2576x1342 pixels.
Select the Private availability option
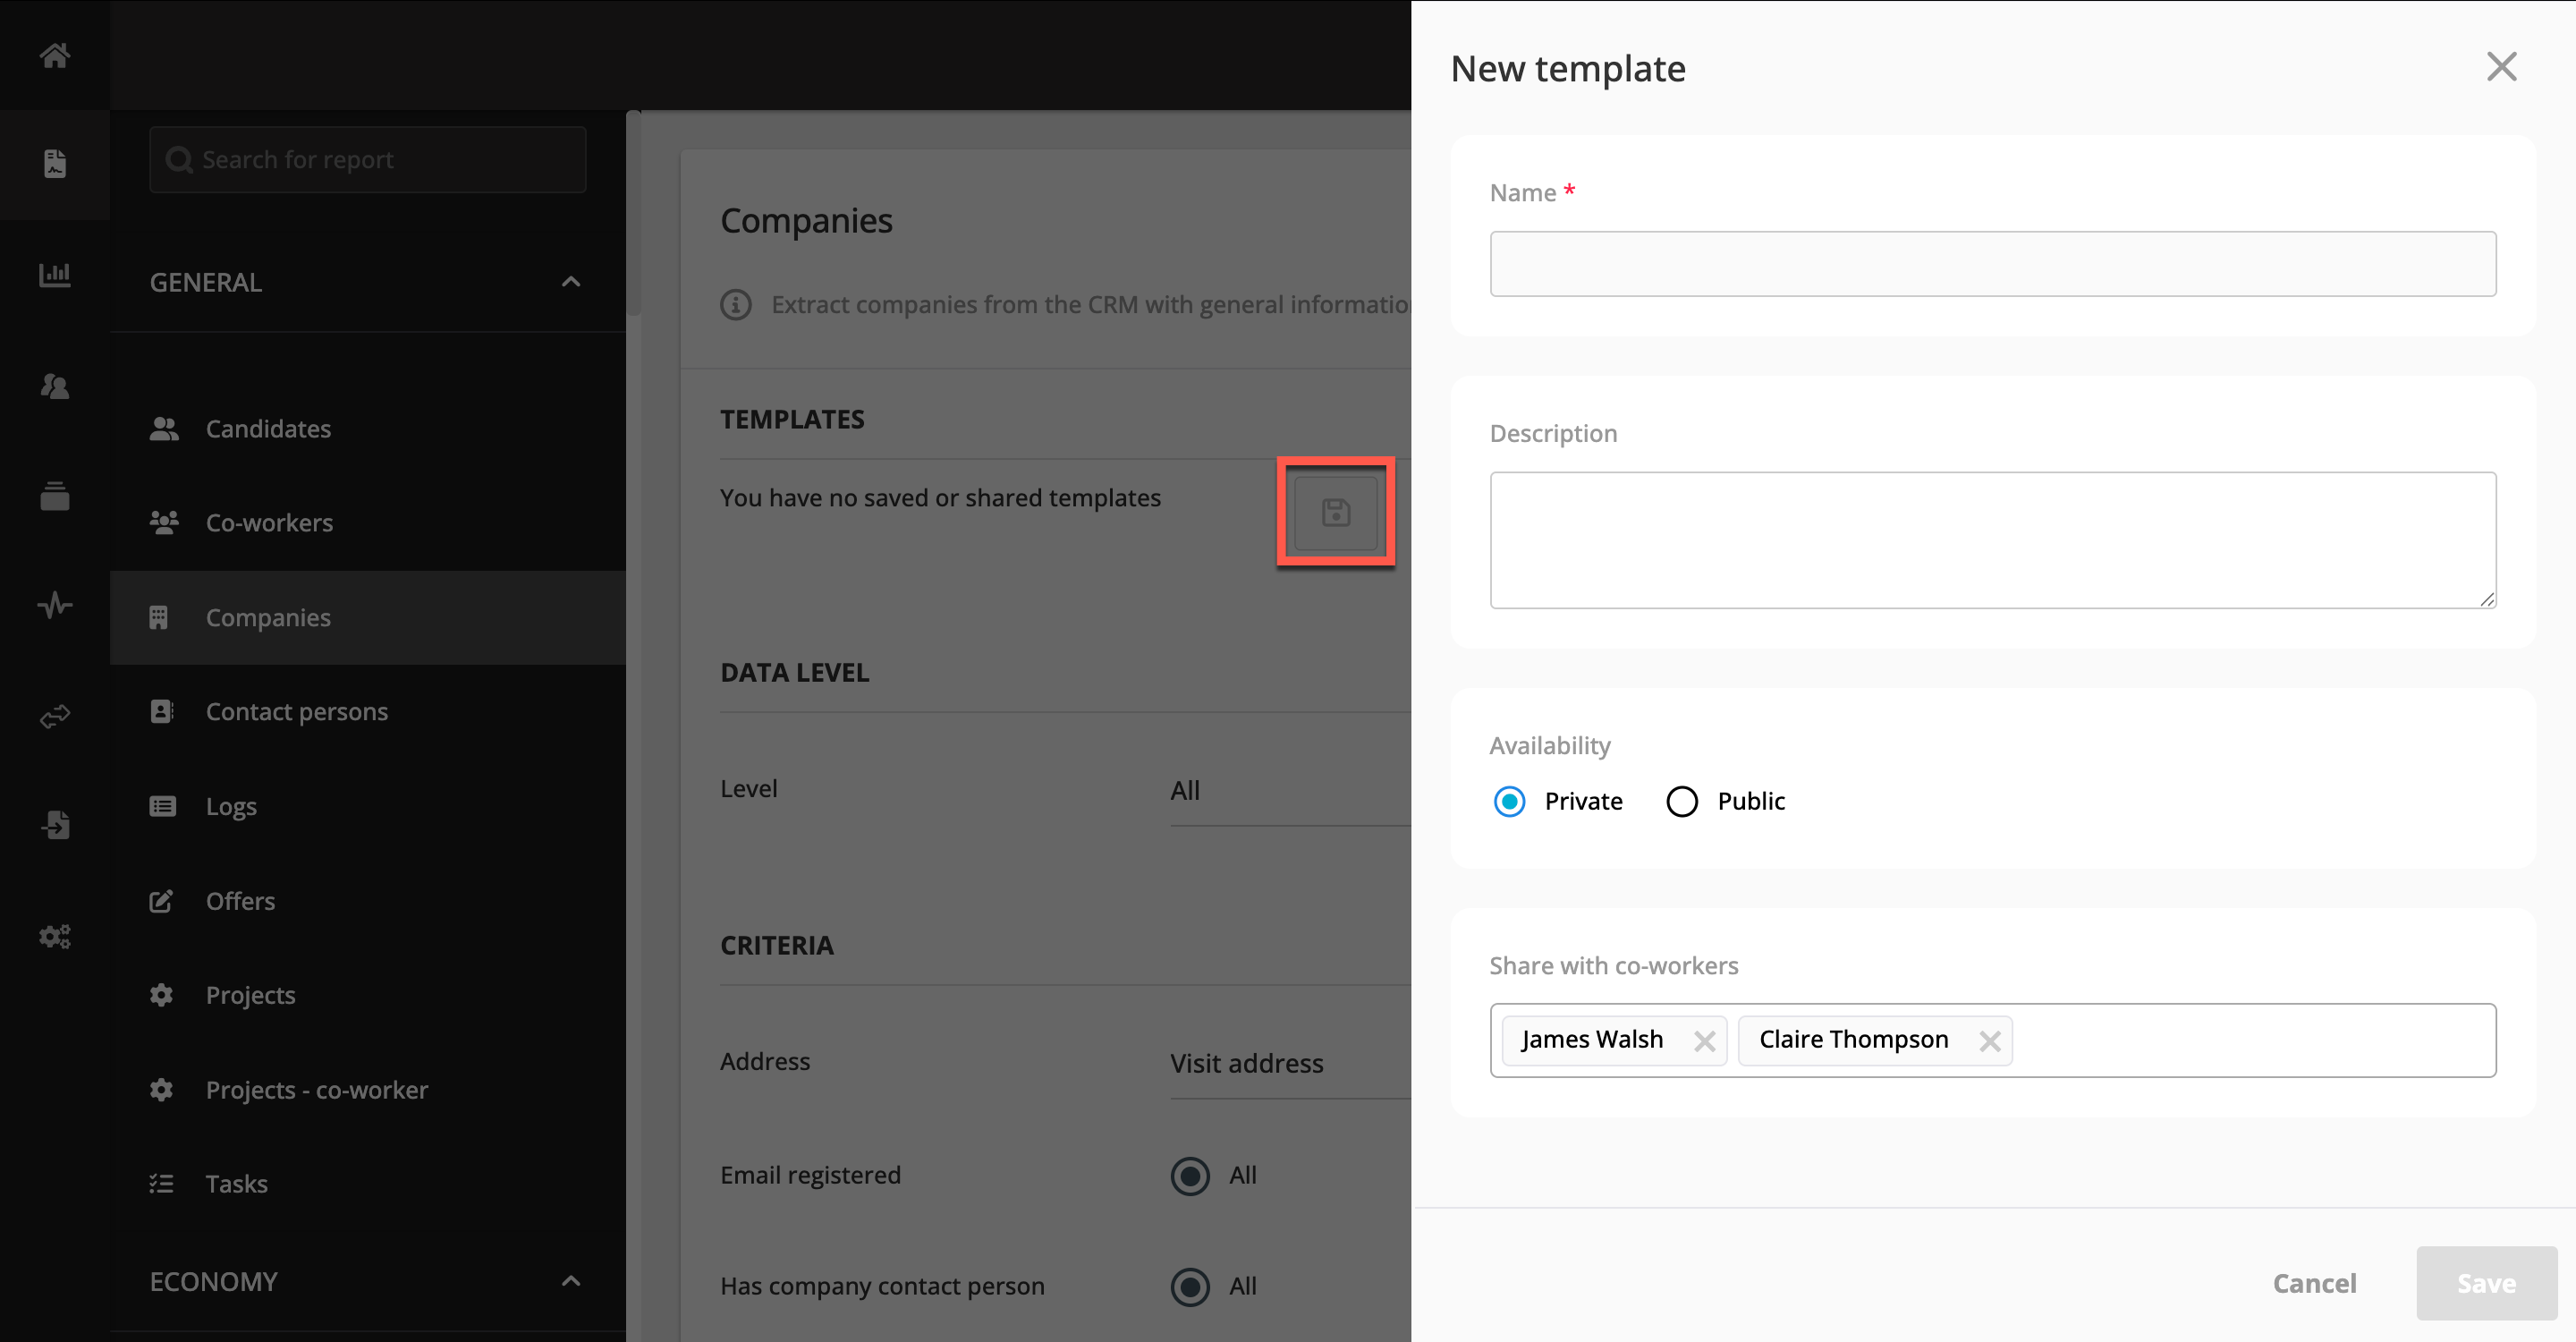[x=1509, y=801]
